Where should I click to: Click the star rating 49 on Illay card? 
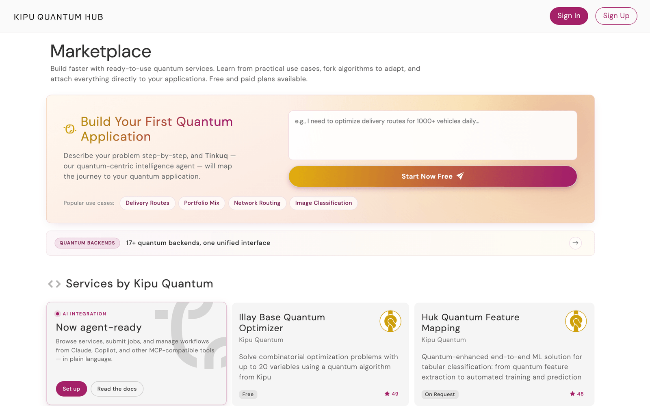pyautogui.click(x=391, y=394)
